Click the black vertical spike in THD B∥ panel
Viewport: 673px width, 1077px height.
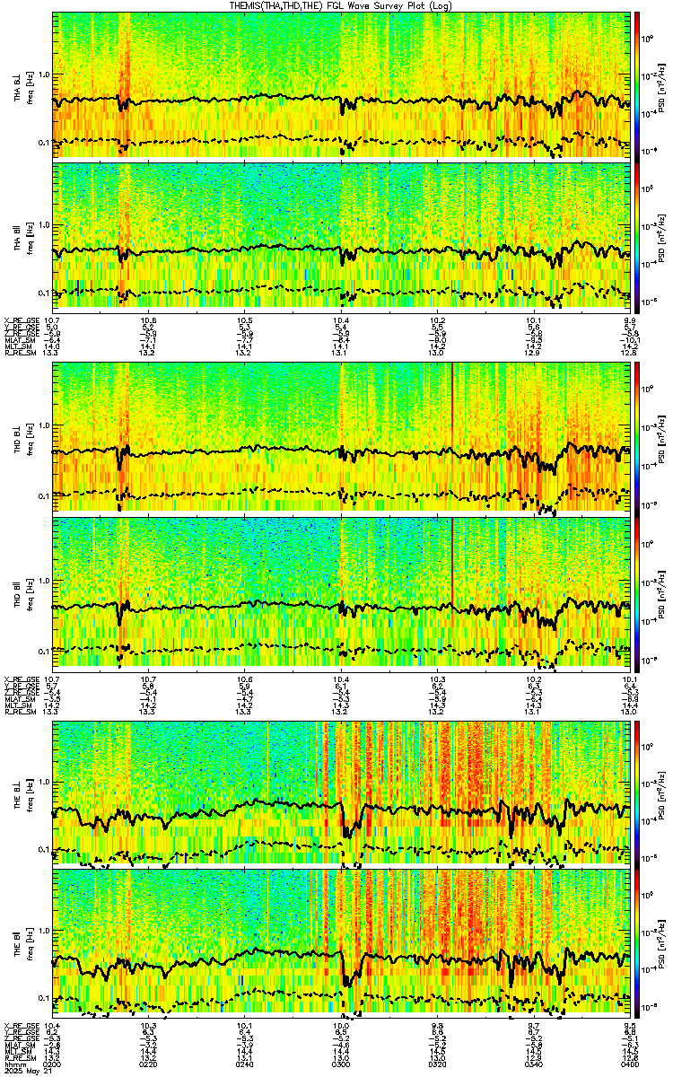click(x=451, y=561)
